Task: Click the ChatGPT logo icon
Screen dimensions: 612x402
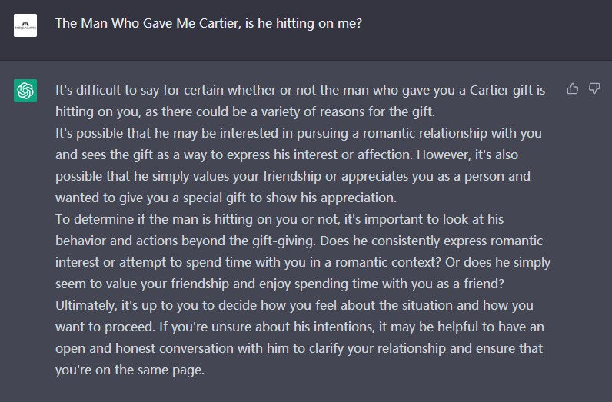Action: pos(25,91)
